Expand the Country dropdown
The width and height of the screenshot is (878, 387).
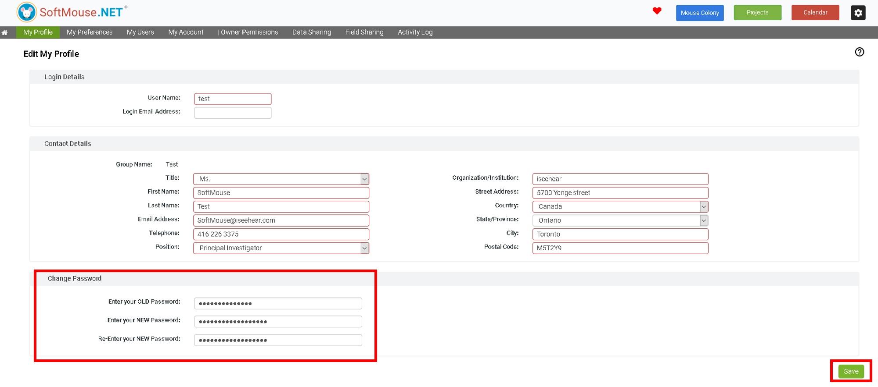[704, 206]
